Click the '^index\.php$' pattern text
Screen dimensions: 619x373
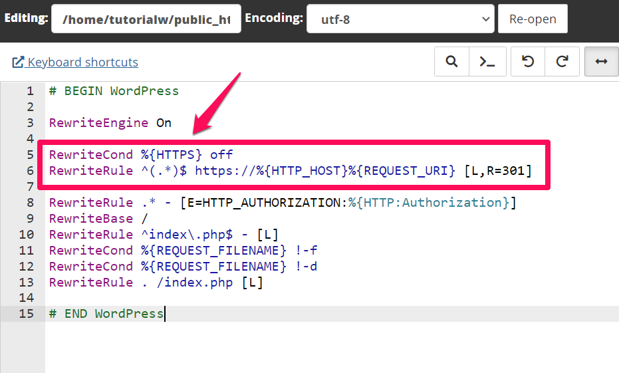pyautogui.click(x=187, y=235)
